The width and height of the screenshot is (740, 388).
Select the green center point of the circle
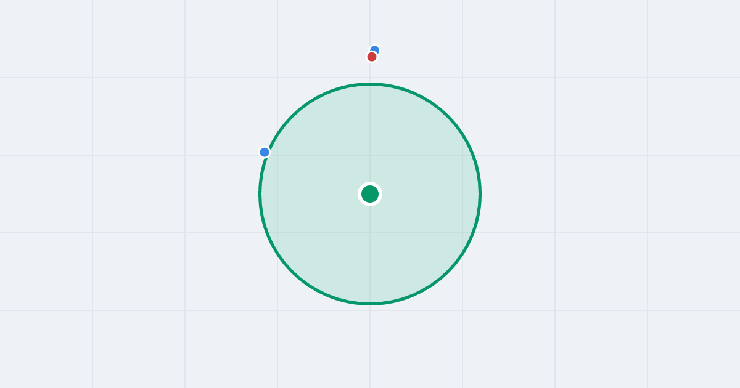(x=370, y=194)
